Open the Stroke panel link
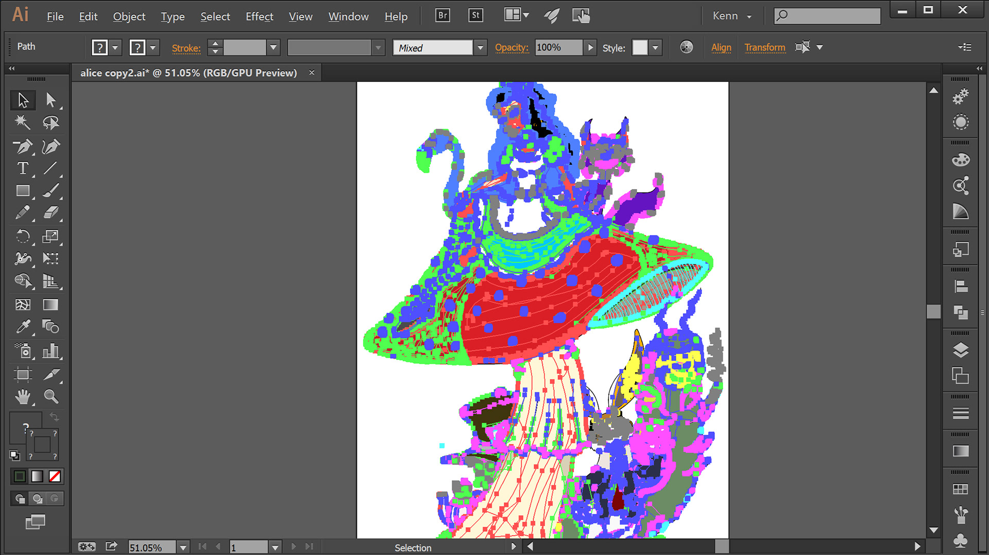The image size is (989, 555). coord(186,48)
